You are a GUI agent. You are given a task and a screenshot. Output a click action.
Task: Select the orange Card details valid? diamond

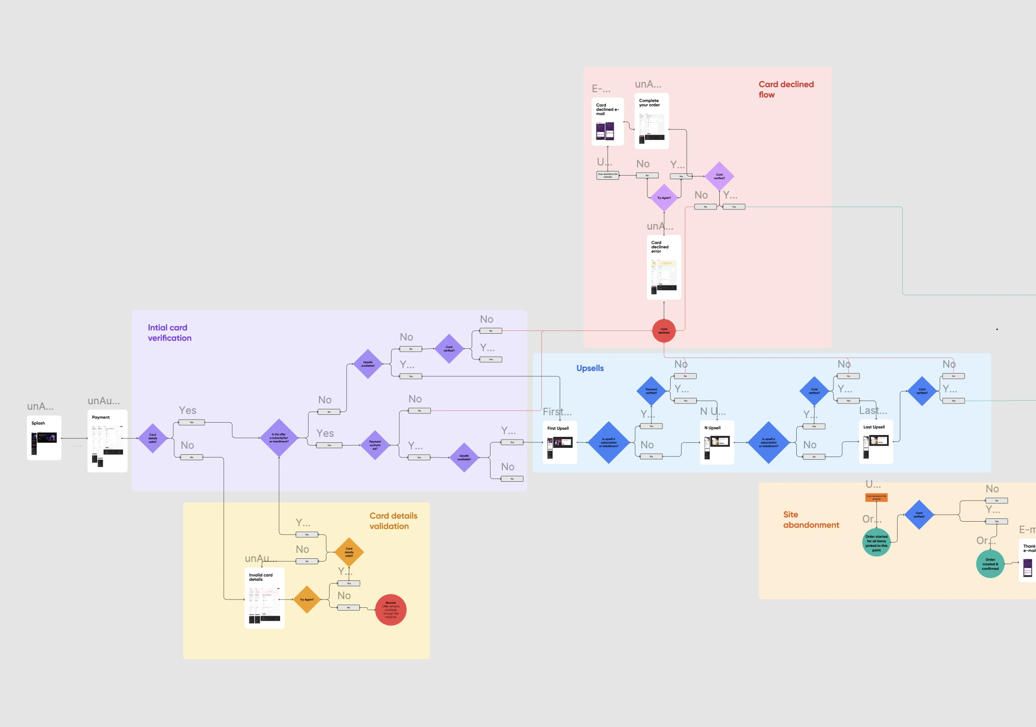pos(349,552)
